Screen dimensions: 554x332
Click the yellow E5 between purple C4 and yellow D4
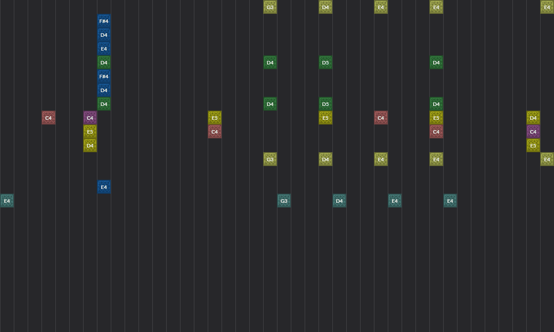[90, 131]
